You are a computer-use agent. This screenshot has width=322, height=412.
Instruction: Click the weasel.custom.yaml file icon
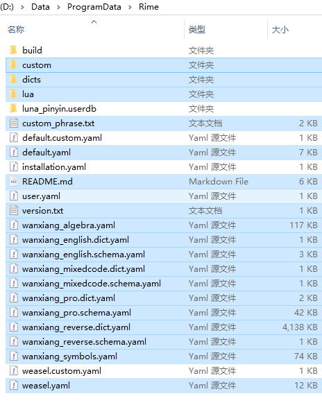[14, 371]
